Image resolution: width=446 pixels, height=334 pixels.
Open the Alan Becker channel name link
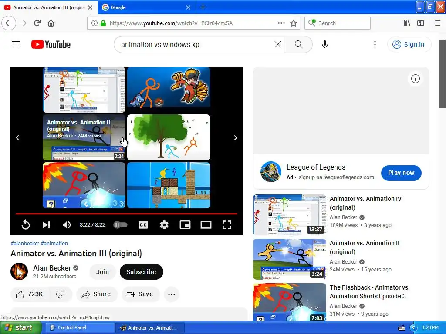point(52,268)
